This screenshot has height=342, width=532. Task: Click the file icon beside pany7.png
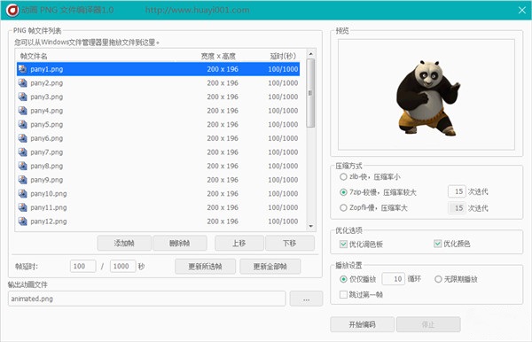[23, 152]
